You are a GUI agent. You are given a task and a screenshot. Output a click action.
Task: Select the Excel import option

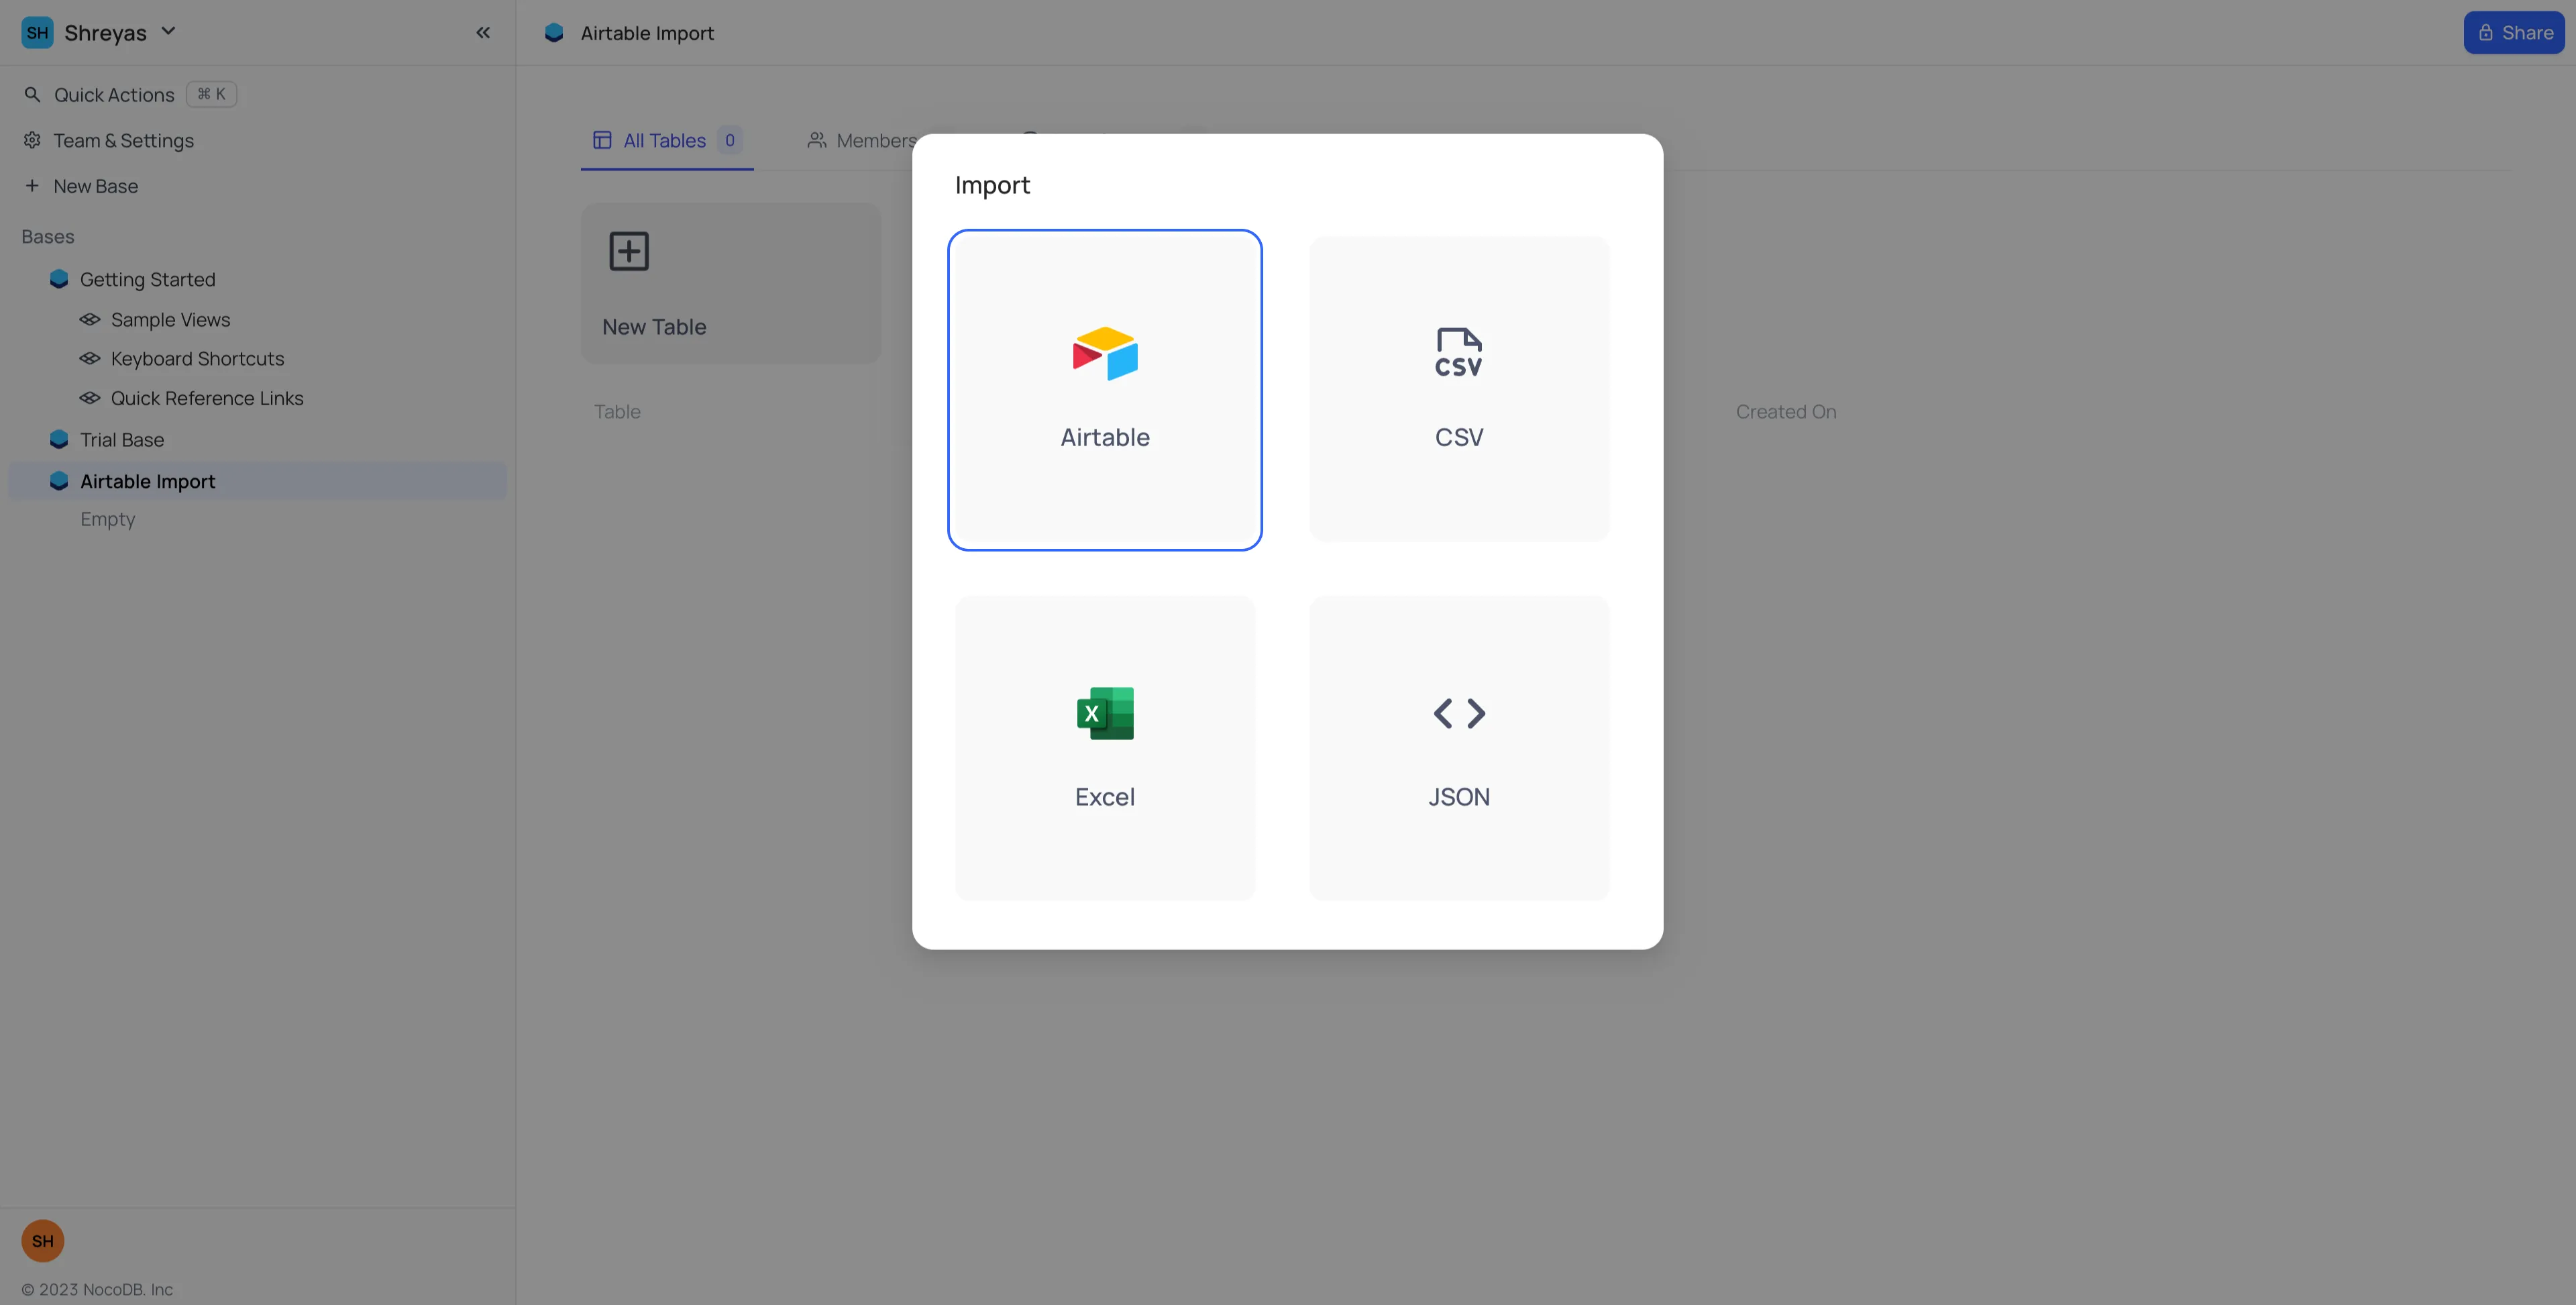point(1104,747)
